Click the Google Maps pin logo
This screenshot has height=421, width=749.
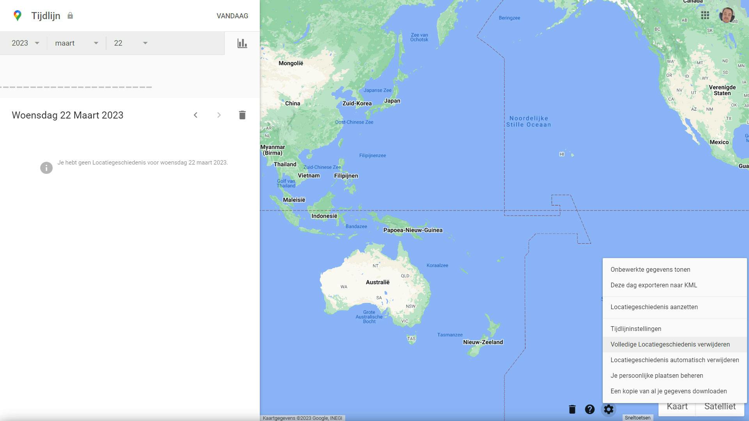(x=17, y=16)
